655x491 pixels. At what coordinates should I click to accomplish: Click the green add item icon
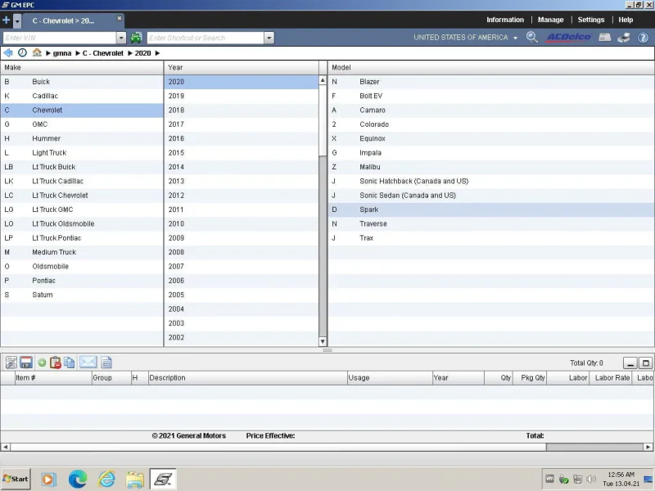42,363
